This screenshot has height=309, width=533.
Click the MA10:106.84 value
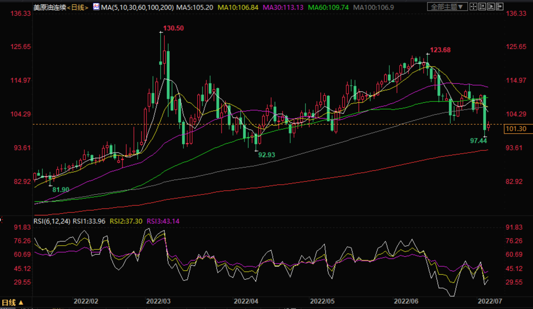pyautogui.click(x=238, y=7)
